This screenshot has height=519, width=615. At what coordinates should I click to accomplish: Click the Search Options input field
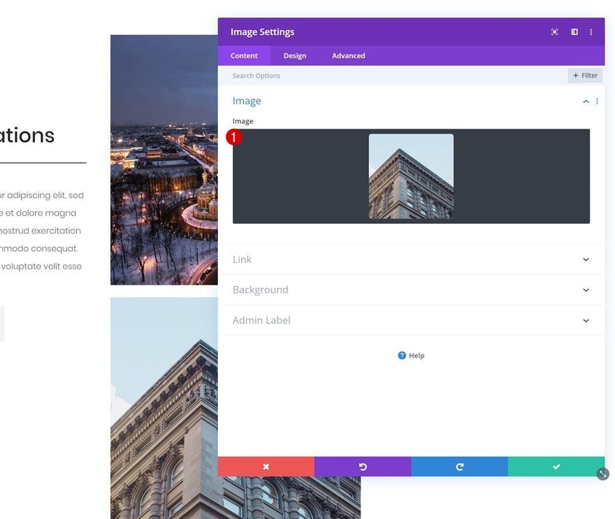(392, 76)
